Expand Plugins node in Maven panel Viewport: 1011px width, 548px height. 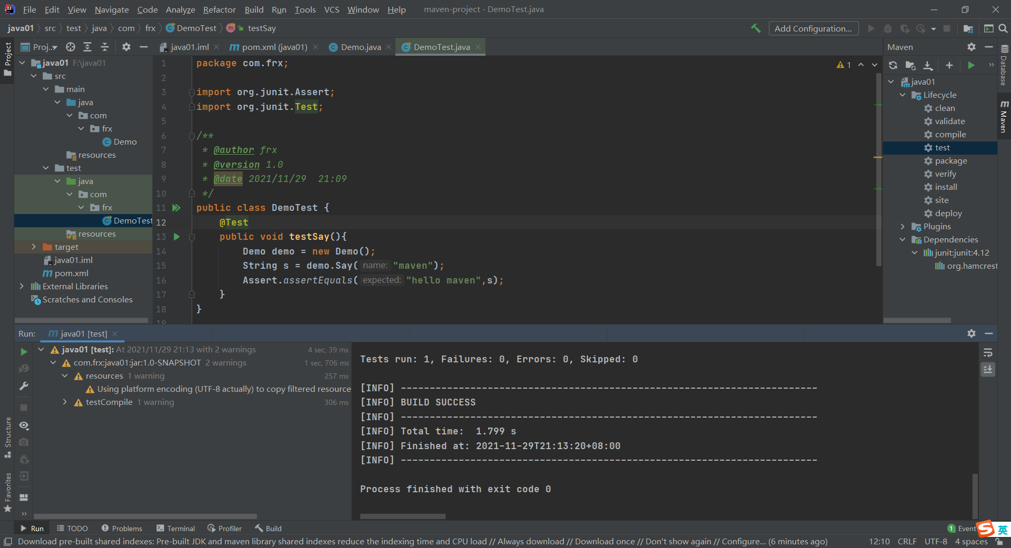(903, 226)
